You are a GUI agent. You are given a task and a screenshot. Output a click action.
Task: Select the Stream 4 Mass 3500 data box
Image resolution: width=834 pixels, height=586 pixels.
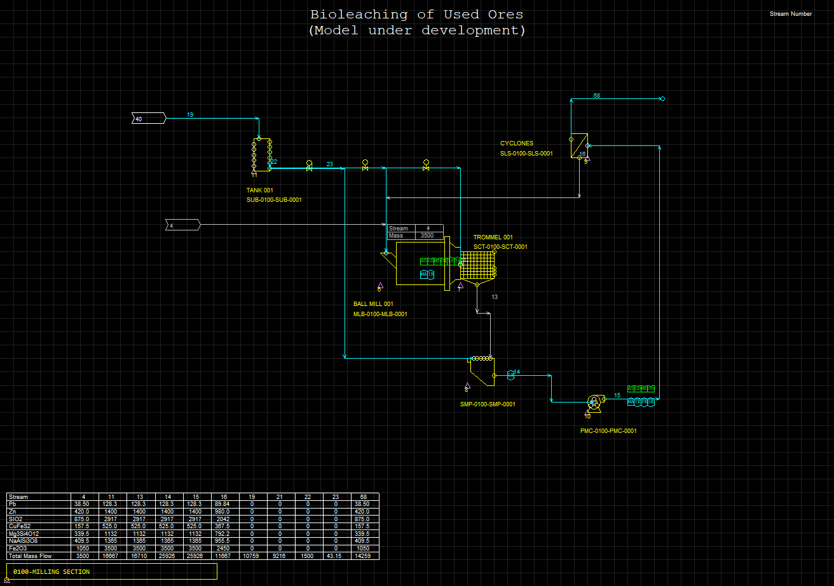pos(414,232)
